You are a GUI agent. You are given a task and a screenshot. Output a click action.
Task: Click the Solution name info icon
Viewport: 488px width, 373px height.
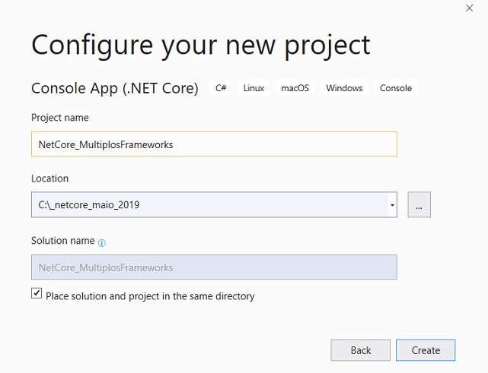(102, 243)
